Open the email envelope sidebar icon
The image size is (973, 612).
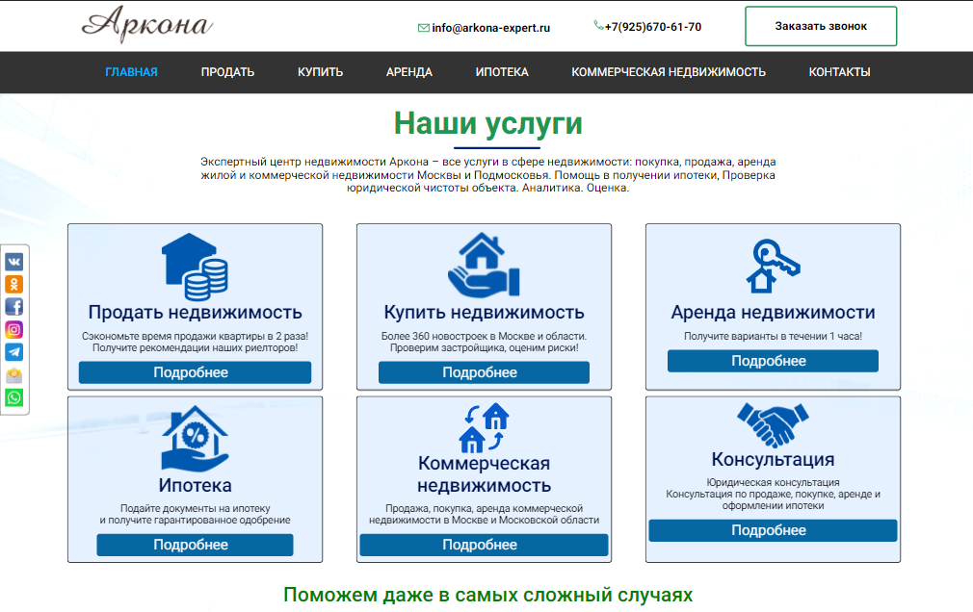tap(14, 375)
